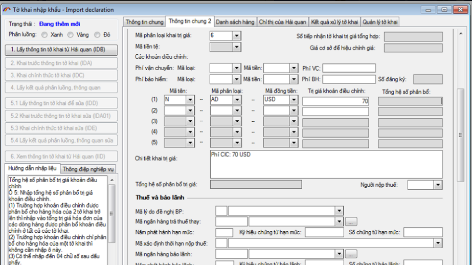Select the Vàng radio button
The width and height of the screenshot is (472, 265).
tap(72, 35)
